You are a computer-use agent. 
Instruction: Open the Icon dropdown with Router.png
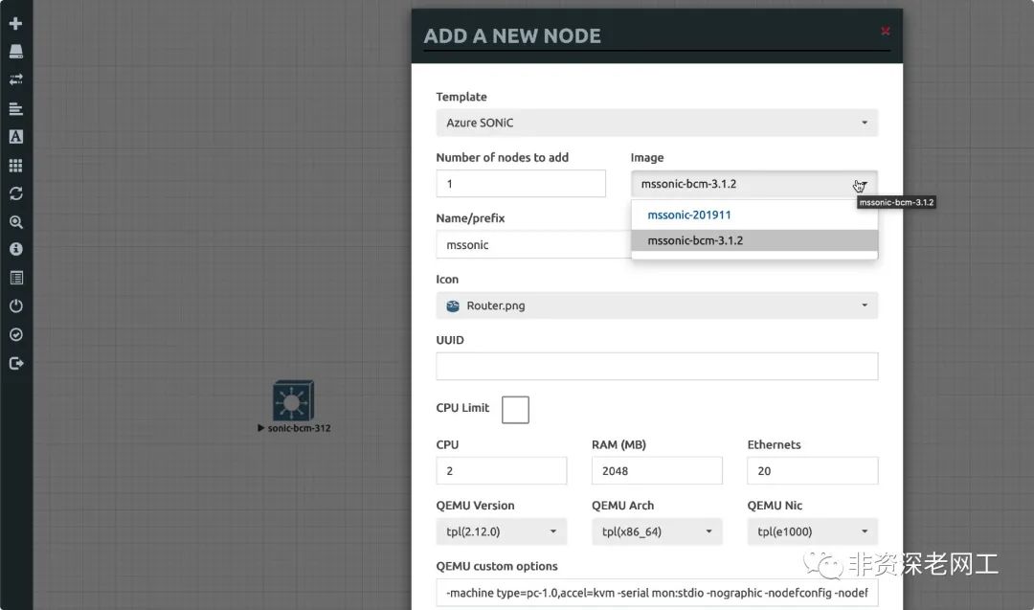[x=657, y=305]
